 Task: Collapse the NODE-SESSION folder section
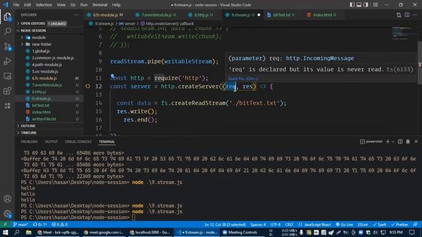click(49, 31)
